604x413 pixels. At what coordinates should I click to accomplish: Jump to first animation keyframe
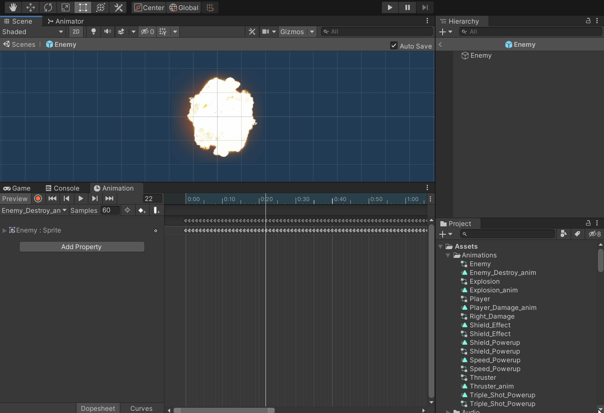point(52,198)
